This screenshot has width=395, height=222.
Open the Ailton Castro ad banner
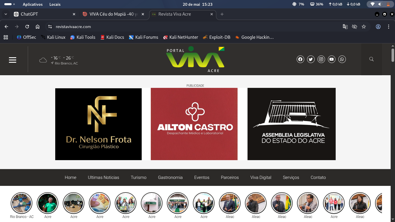[x=194, y=124]
